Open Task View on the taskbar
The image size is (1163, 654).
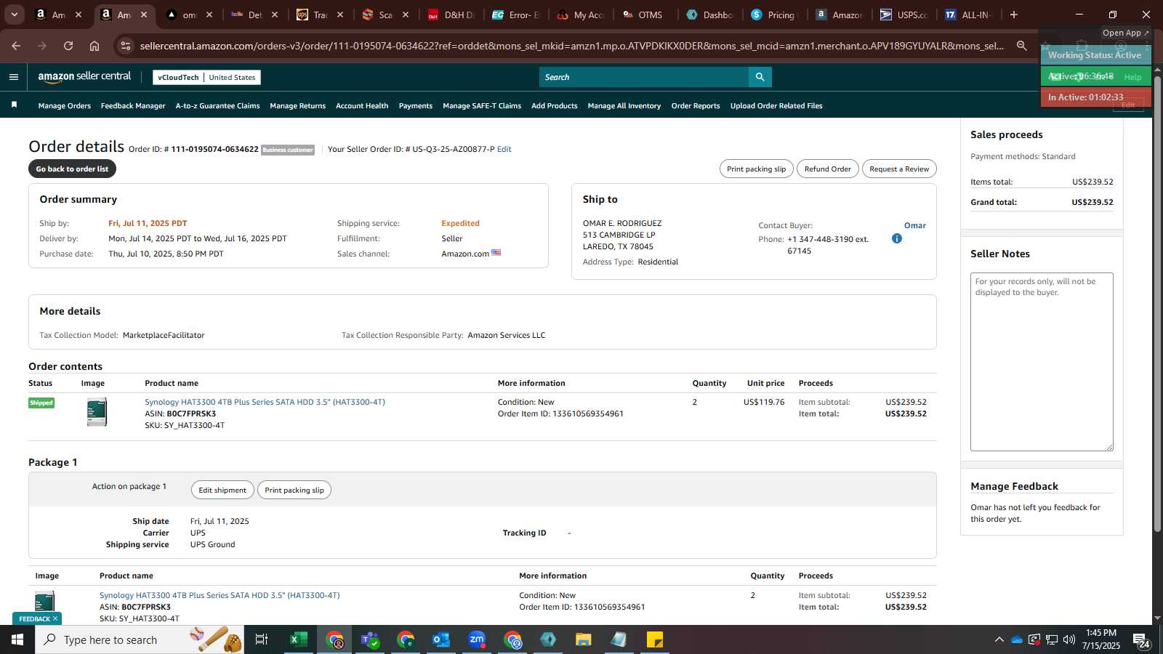click(x=262, y=639)
